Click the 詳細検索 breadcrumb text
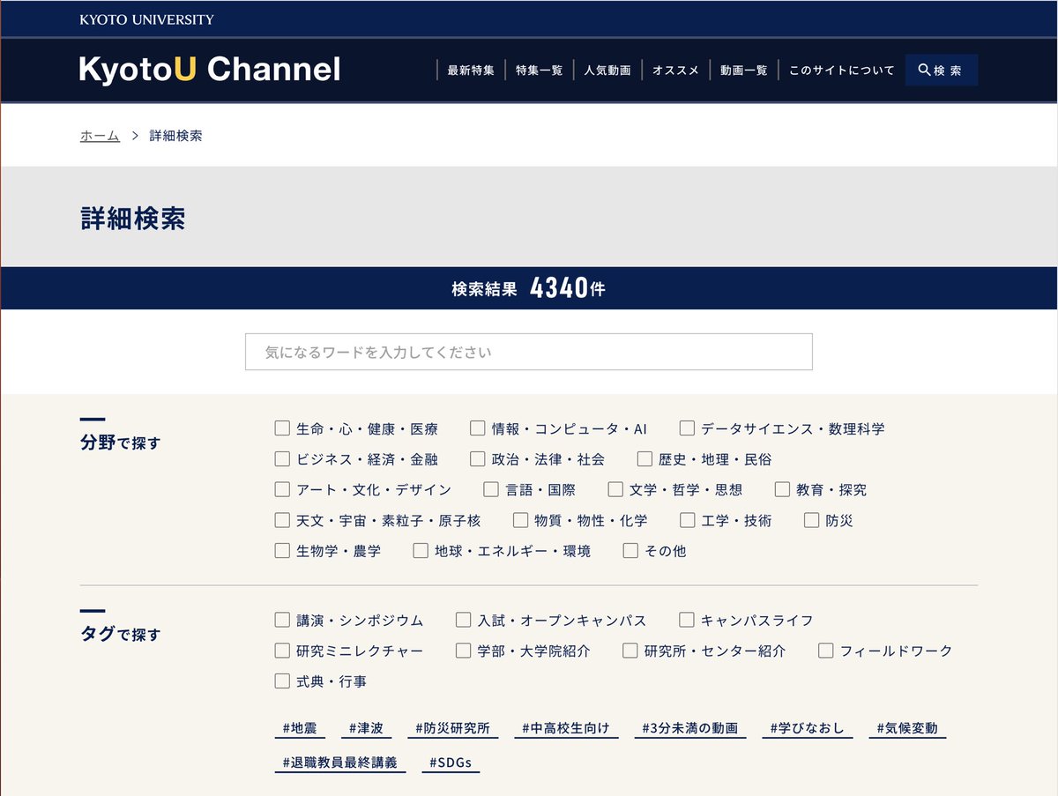The height and width of the screenshot is (796, 1058). pos(175,136)
